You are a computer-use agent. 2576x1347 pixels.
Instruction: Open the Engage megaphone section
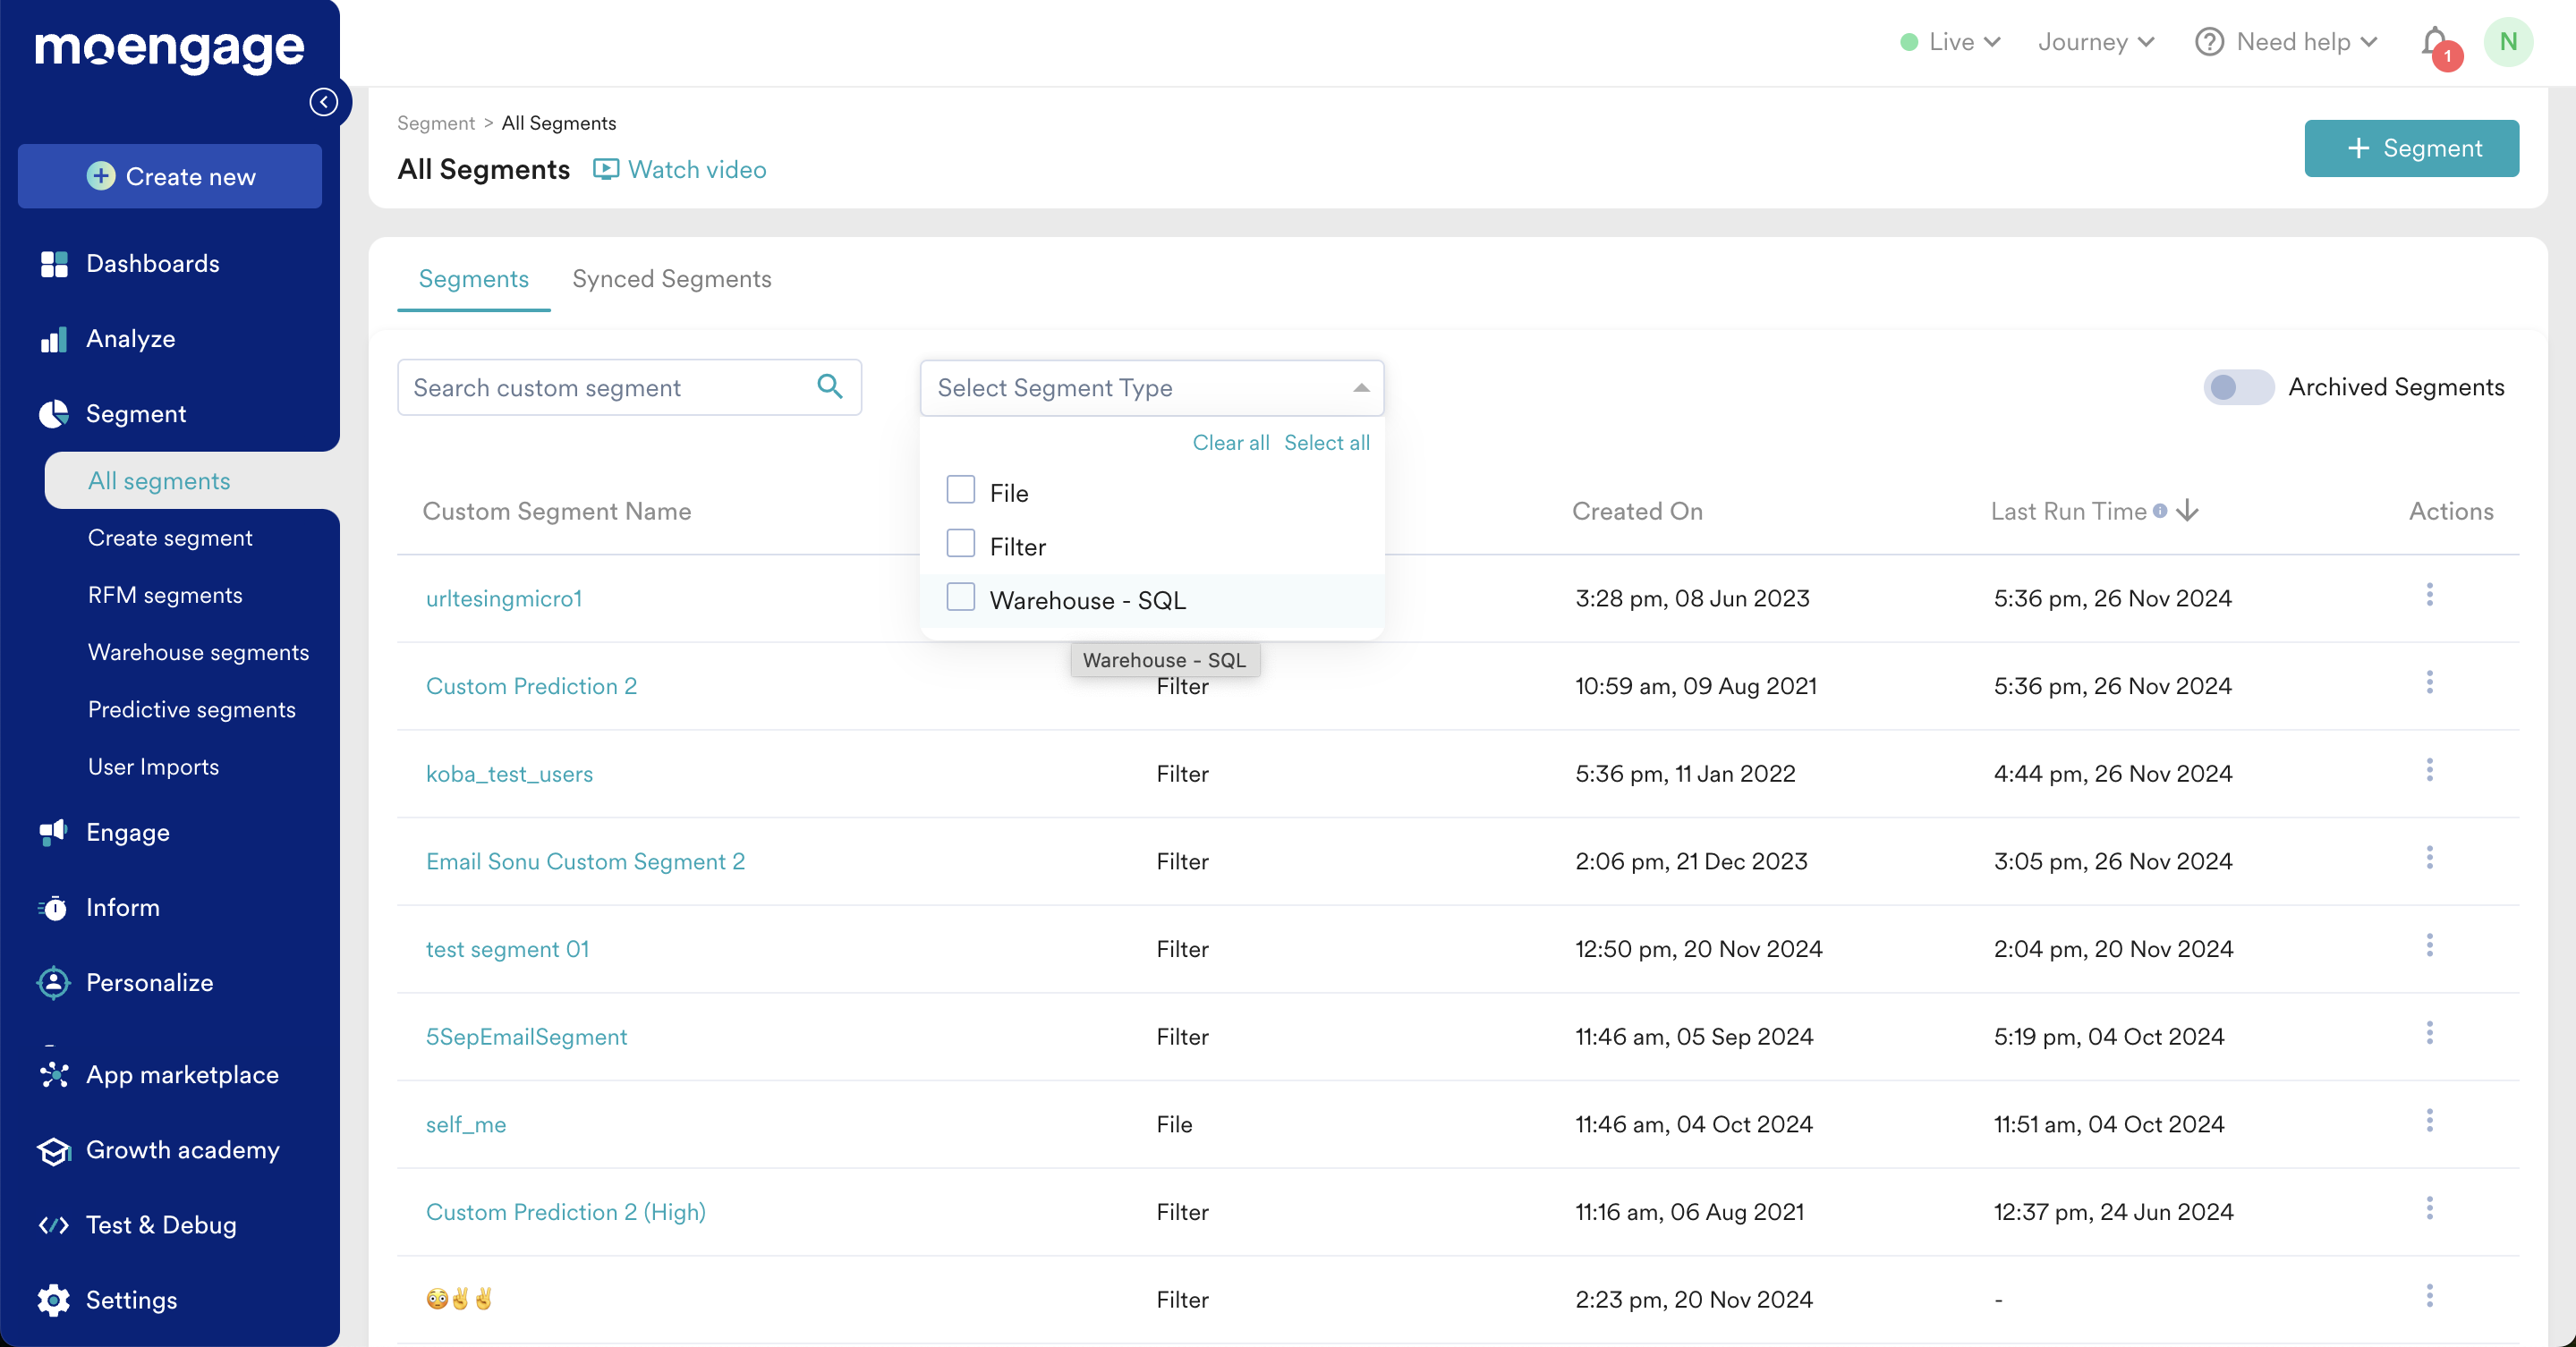coord(53,832)
